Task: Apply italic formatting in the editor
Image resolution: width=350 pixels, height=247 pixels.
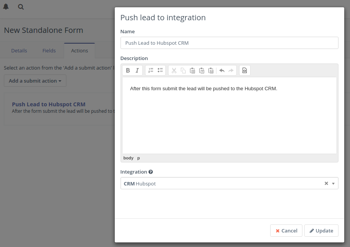Action: coord(137,70)
